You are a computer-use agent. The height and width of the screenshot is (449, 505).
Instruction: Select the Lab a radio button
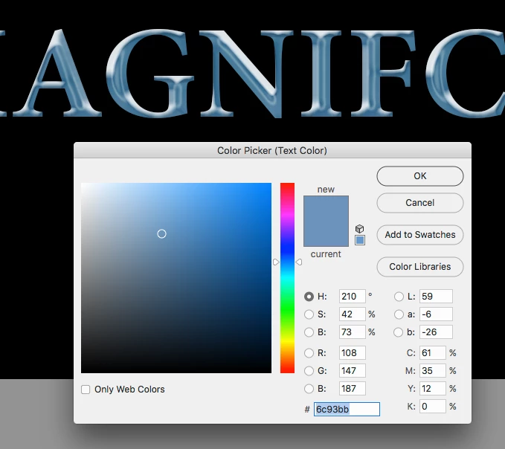pyautogui.click(x=399, y=314)
